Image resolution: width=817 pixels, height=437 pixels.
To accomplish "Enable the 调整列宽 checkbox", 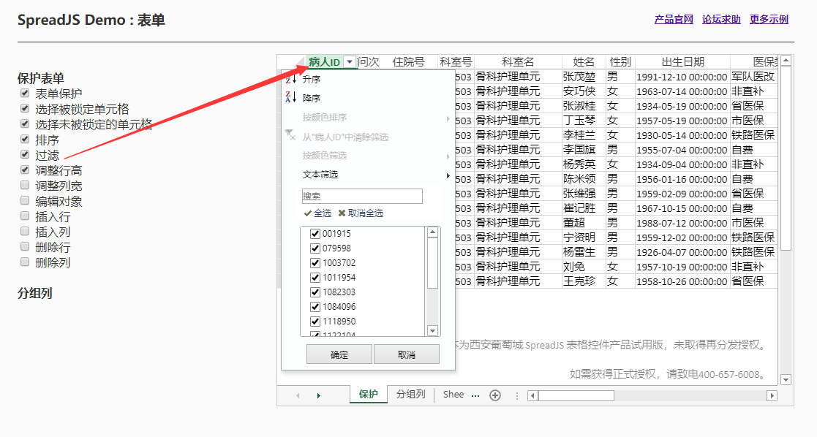I will pyautogui.click(x=24, y=185).
